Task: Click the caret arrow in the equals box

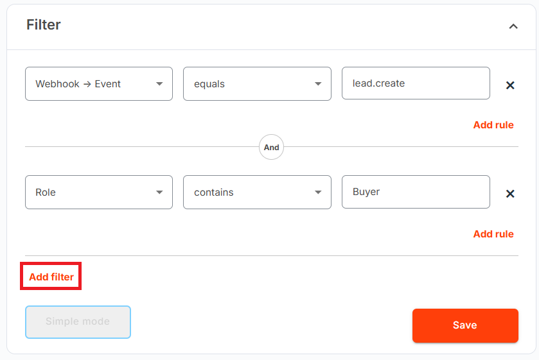Action: 318,84
